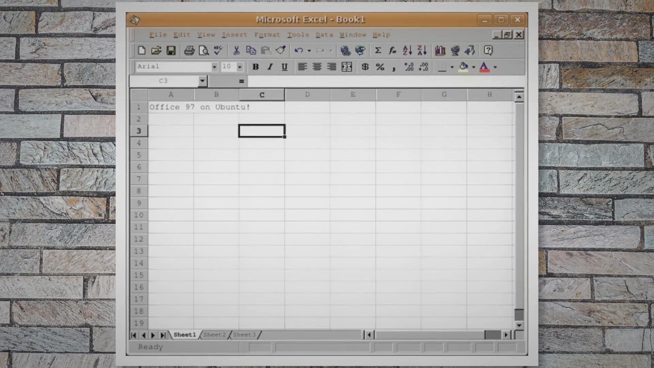Screen dimensions: 654x368
Task: Apply Percent Style format
Action: [380, 67]
